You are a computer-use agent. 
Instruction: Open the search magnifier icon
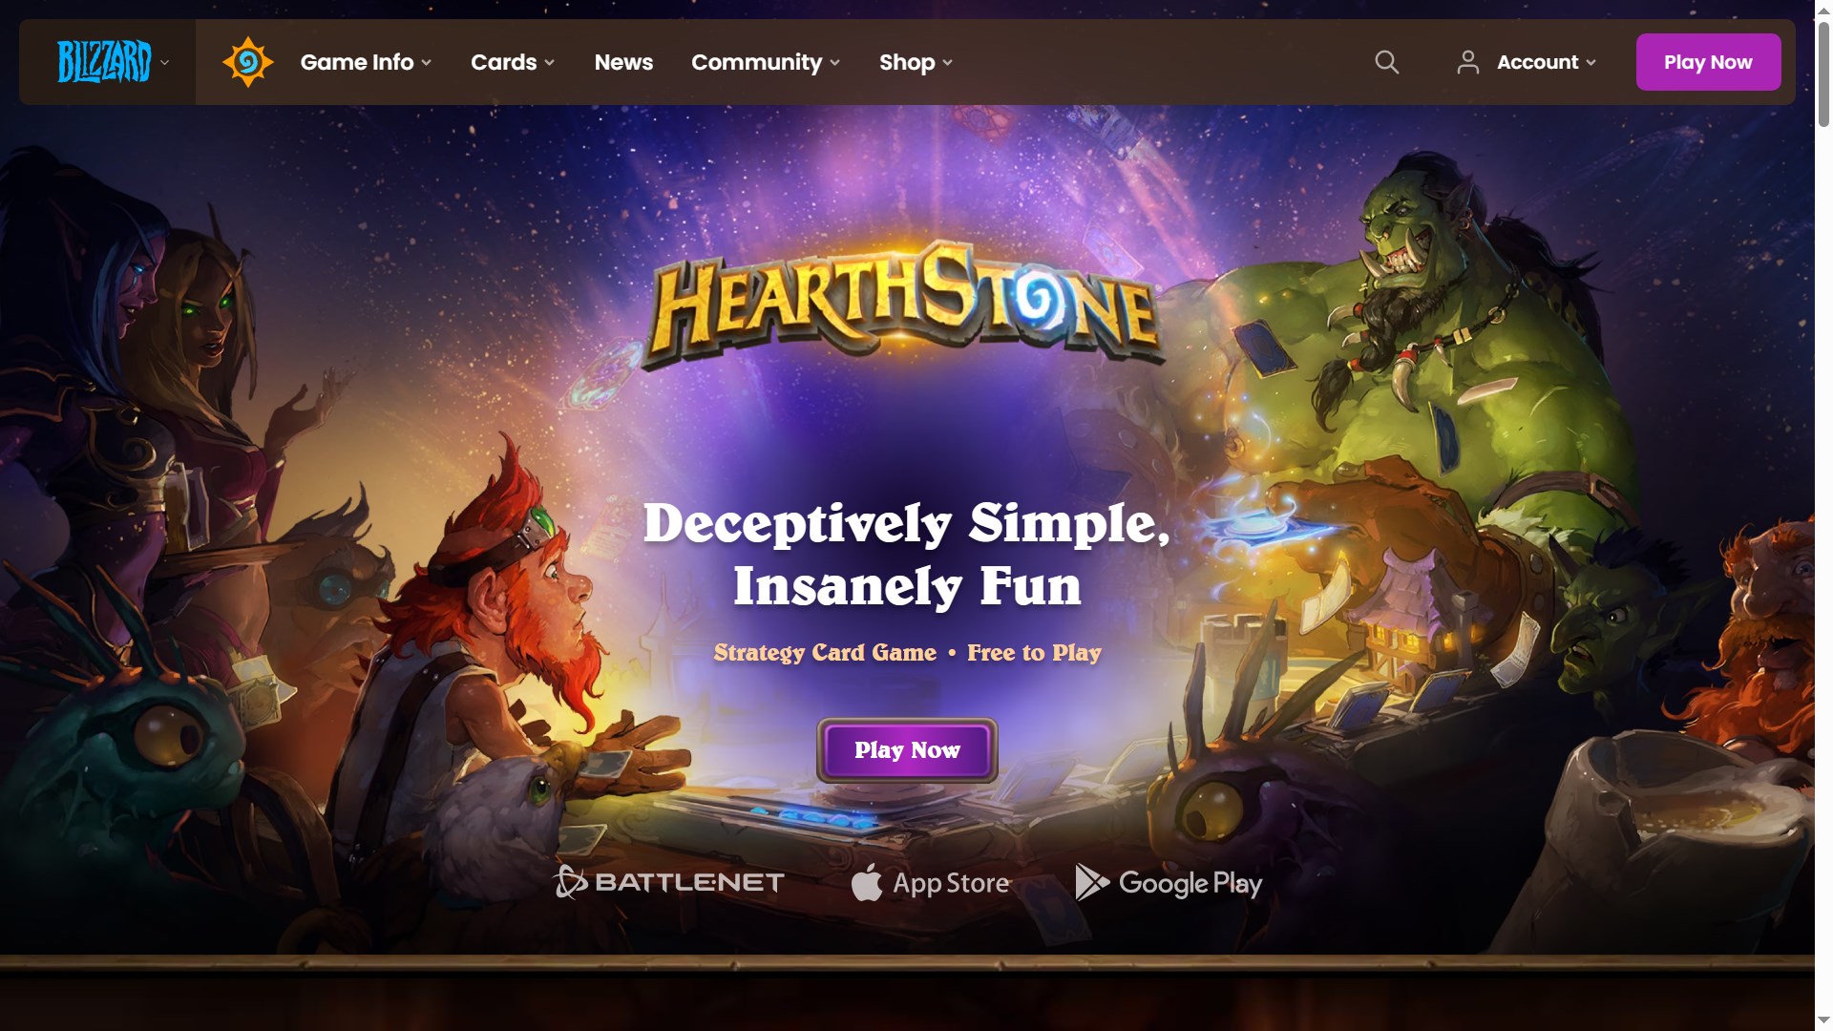tap(1386, 62)
